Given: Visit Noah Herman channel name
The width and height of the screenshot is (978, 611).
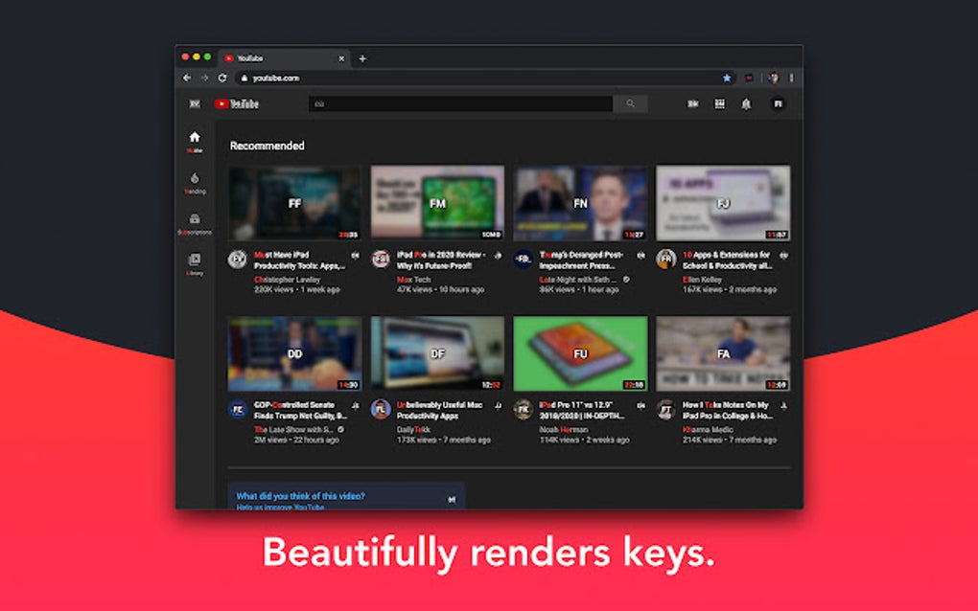Looking at the screenshot, I should [x=564, y=430].
